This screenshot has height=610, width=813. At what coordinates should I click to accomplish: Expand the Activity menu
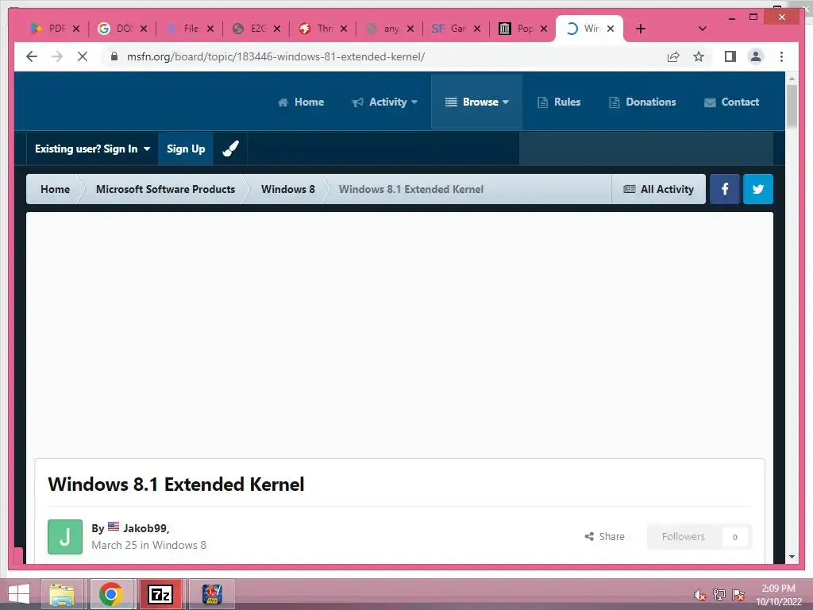pos(385,102)
